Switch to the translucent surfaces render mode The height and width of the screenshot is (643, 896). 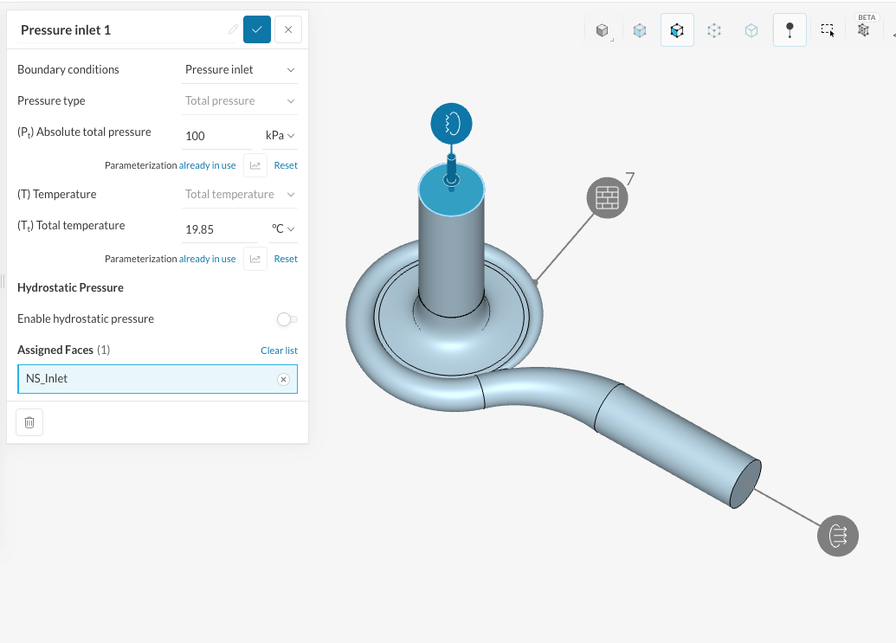[751, 30]
